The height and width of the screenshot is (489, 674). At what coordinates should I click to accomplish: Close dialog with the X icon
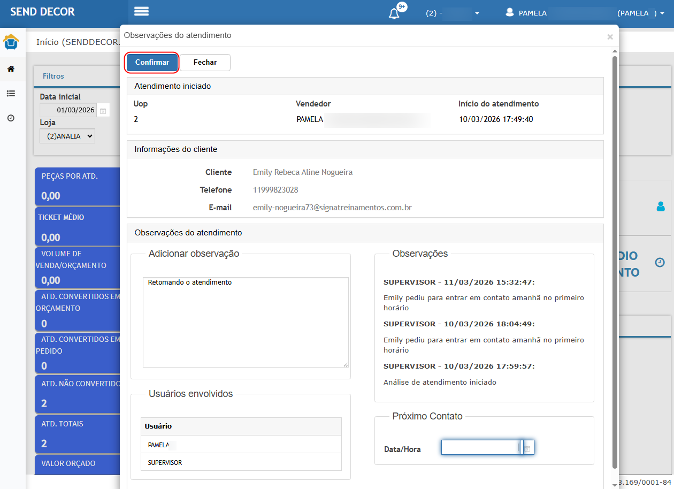coord(610,37)
